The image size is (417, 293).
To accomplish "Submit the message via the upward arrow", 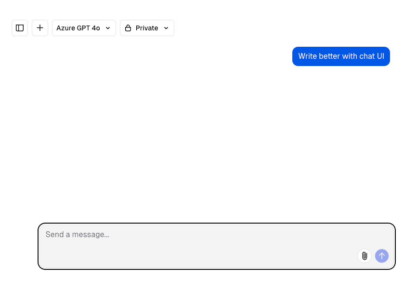I will 382,256.
